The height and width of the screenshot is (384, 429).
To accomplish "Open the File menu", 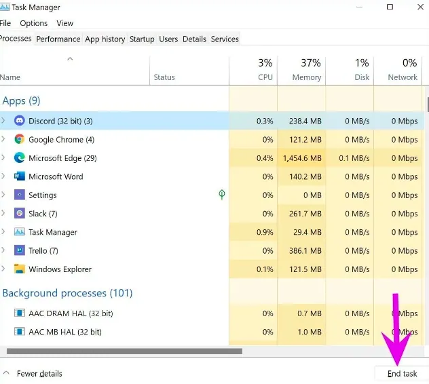I will point(5,23).
